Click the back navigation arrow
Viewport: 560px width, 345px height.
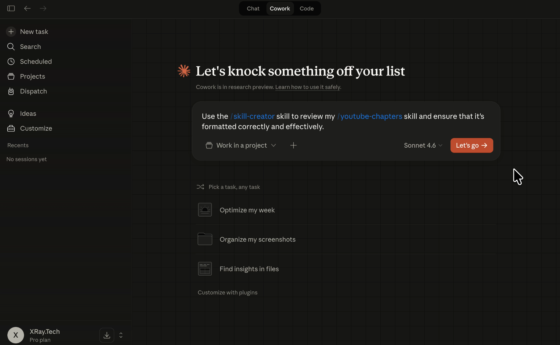27,8
